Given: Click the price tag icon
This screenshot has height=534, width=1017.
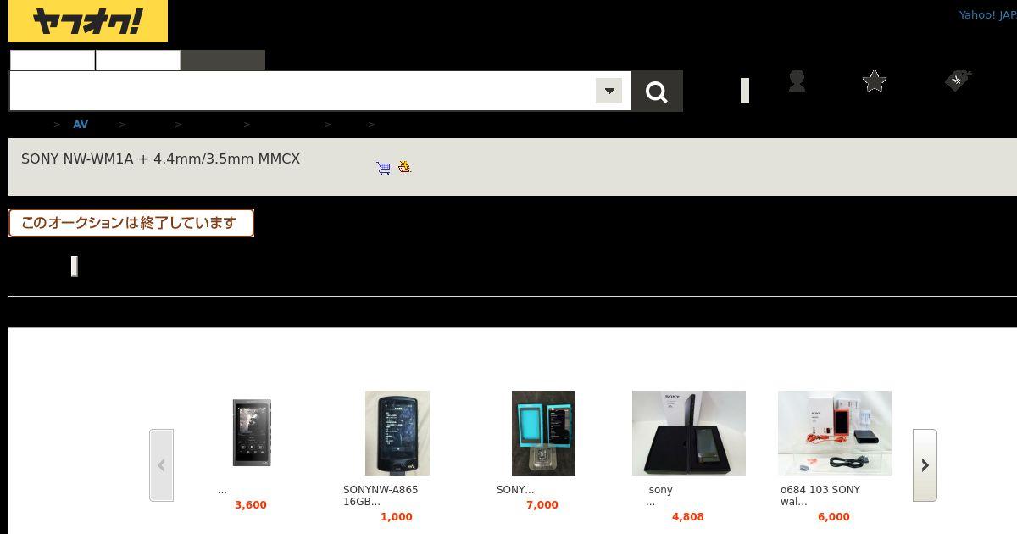Looking at the screenshot, I should (x=958, y=80).
